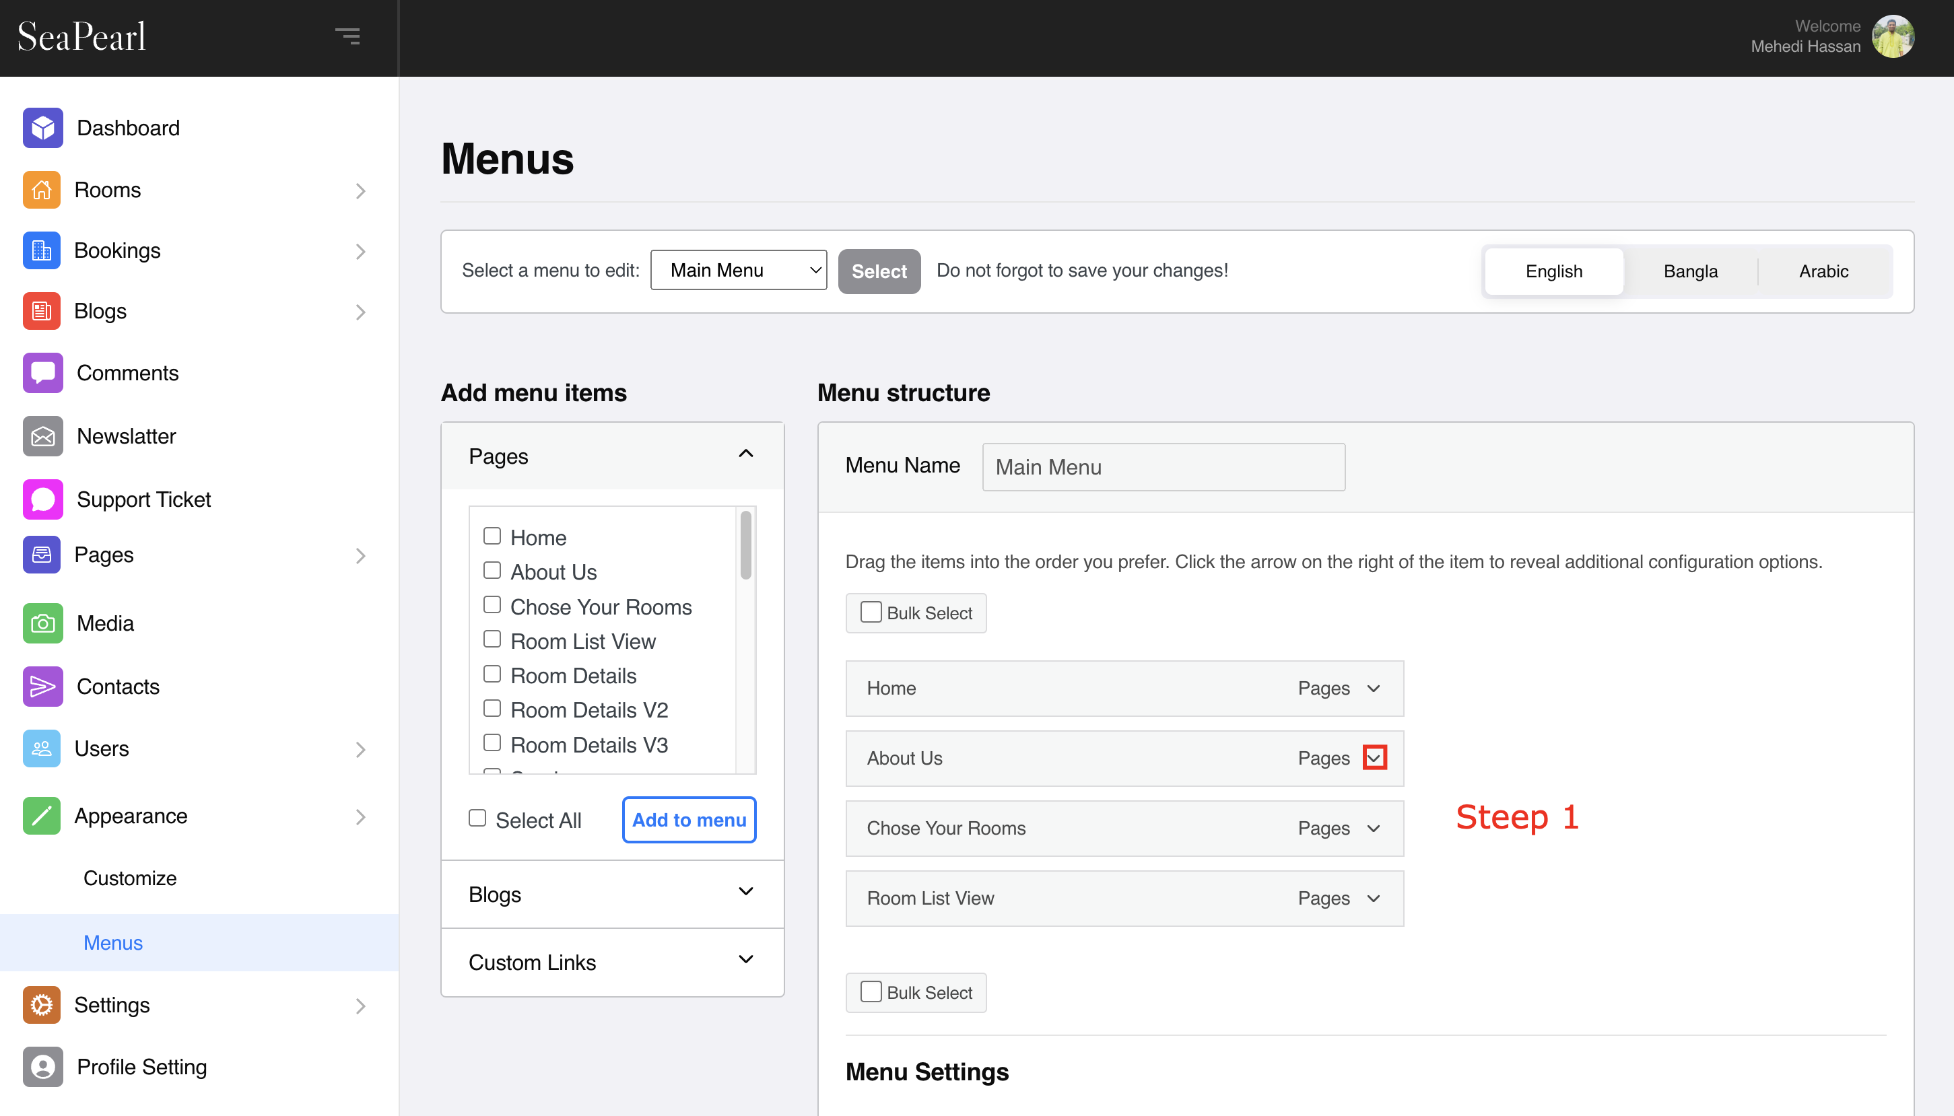Expand the Blogs sidebar chevron
This screenshot has width=1954, height=1116.
(360, 312)
